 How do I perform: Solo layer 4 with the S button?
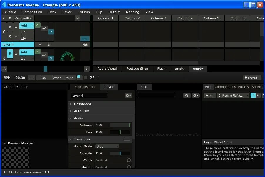(10, 37)
